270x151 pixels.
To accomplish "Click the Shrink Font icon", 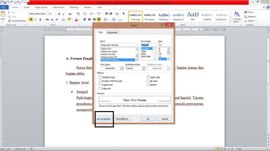I will pos(64,14).
